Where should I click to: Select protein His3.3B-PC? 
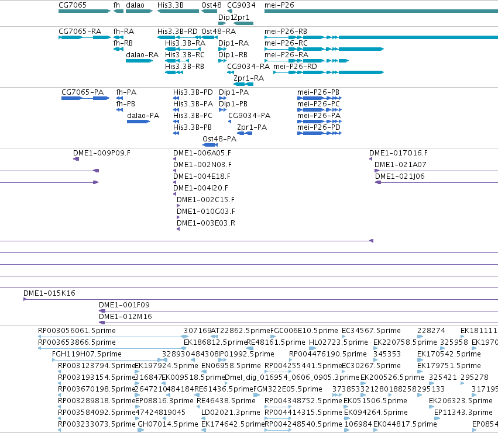[x=193, y=116]
